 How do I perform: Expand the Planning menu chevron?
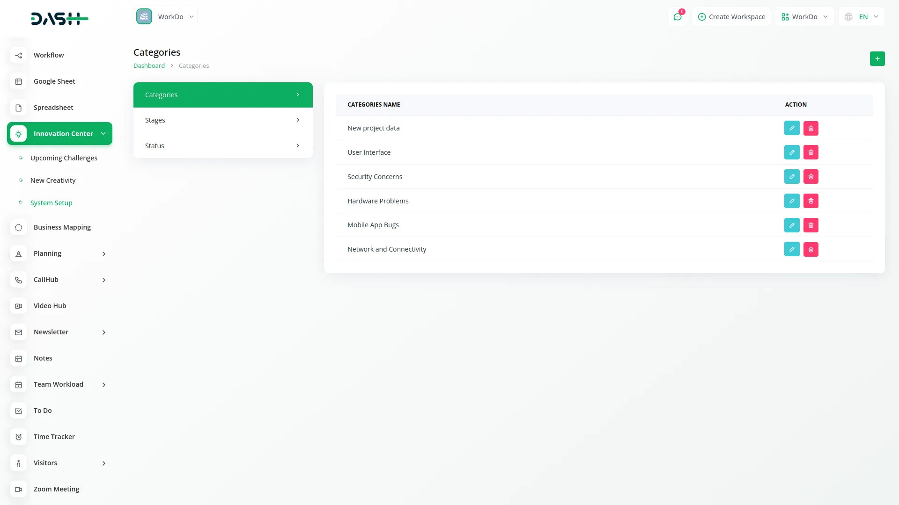pos(104,253)
